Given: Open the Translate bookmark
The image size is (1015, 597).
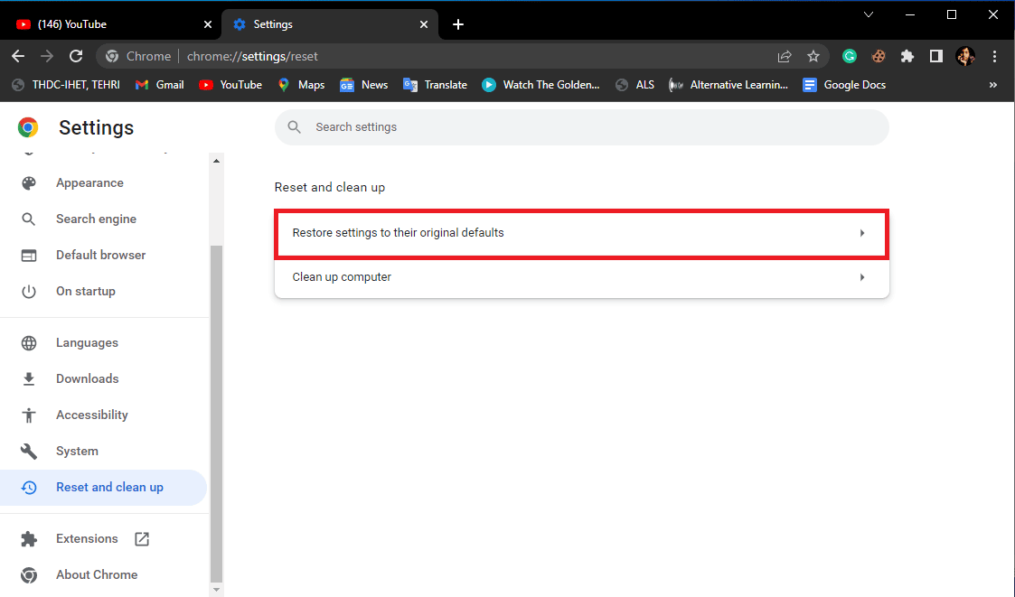Looking at the screenshot, I should pyautogui.click(x=435, y=85).
